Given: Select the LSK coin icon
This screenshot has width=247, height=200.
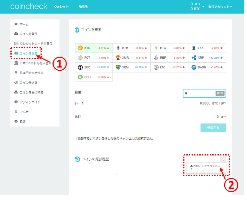Looking at the screenshot, I should [194, 48].
